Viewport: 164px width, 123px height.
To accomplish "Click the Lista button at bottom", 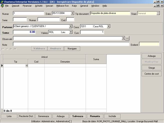I will 9,116.
